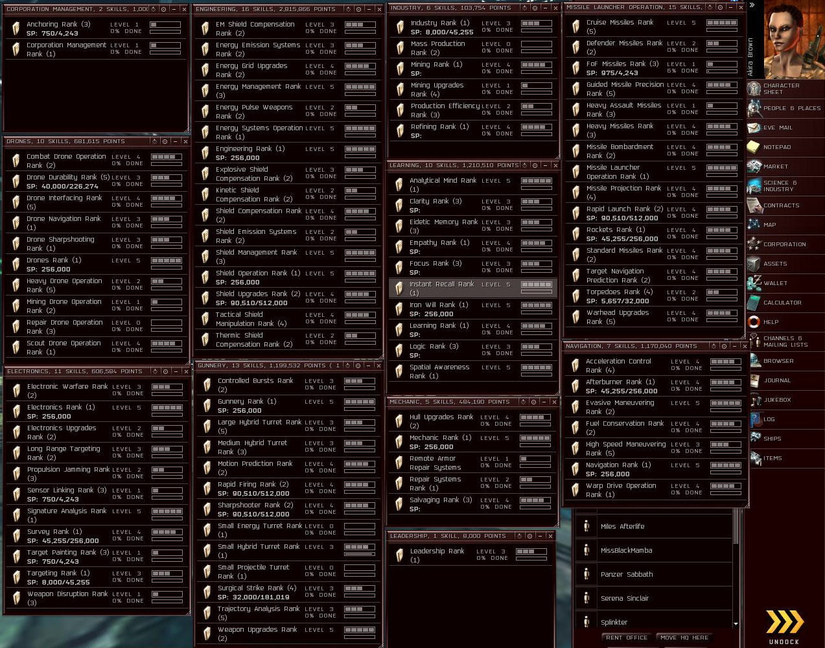Click the Move HQ Here button
Viewport: 825px width, 648px height.
pyautogui.click(x=684, y=638)
